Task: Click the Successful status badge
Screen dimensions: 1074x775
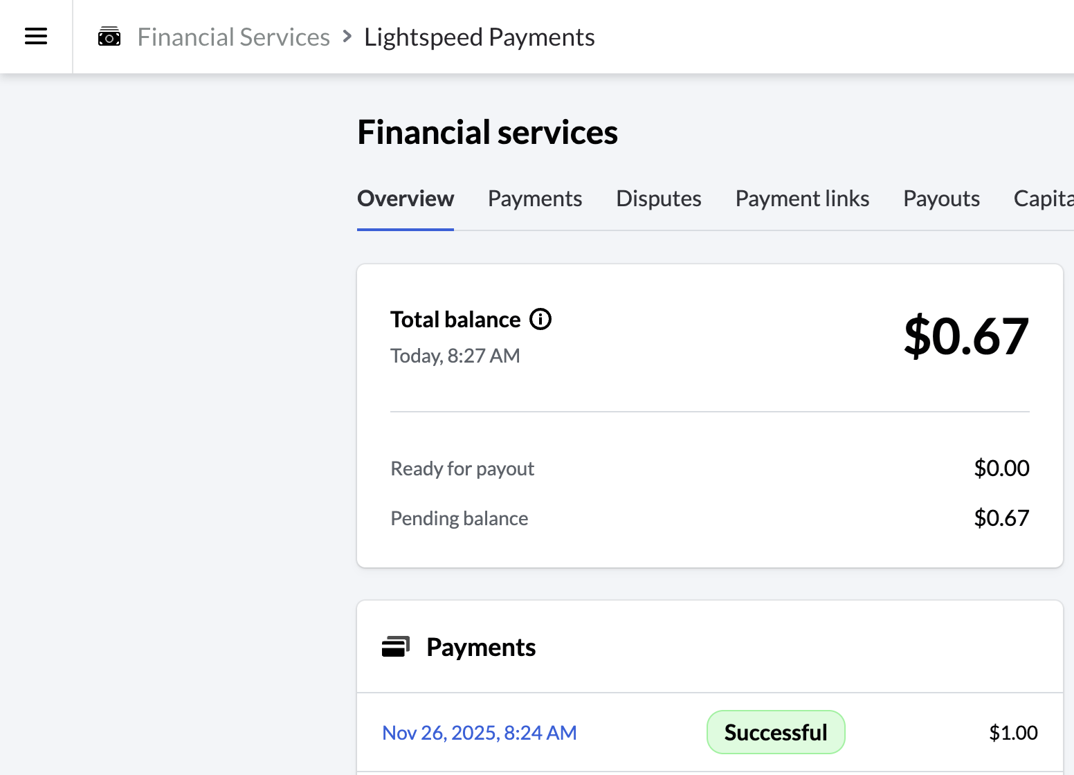Action: (x=776, y=732)
